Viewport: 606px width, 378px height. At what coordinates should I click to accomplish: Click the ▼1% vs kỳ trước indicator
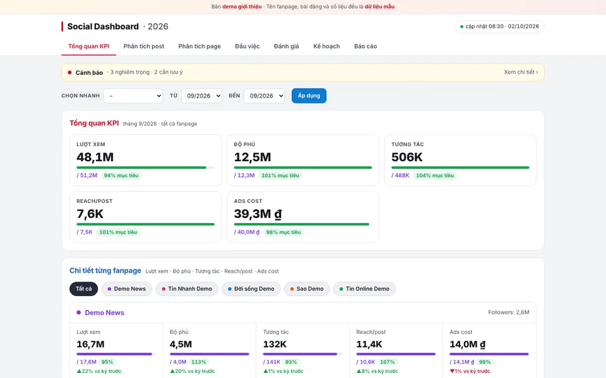click(x=470, y=371)
